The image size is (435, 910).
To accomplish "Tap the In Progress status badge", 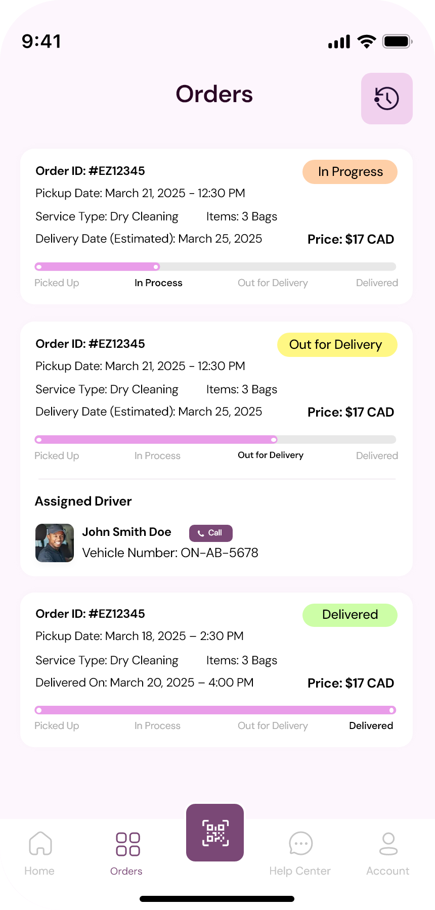I will (350, 172).
